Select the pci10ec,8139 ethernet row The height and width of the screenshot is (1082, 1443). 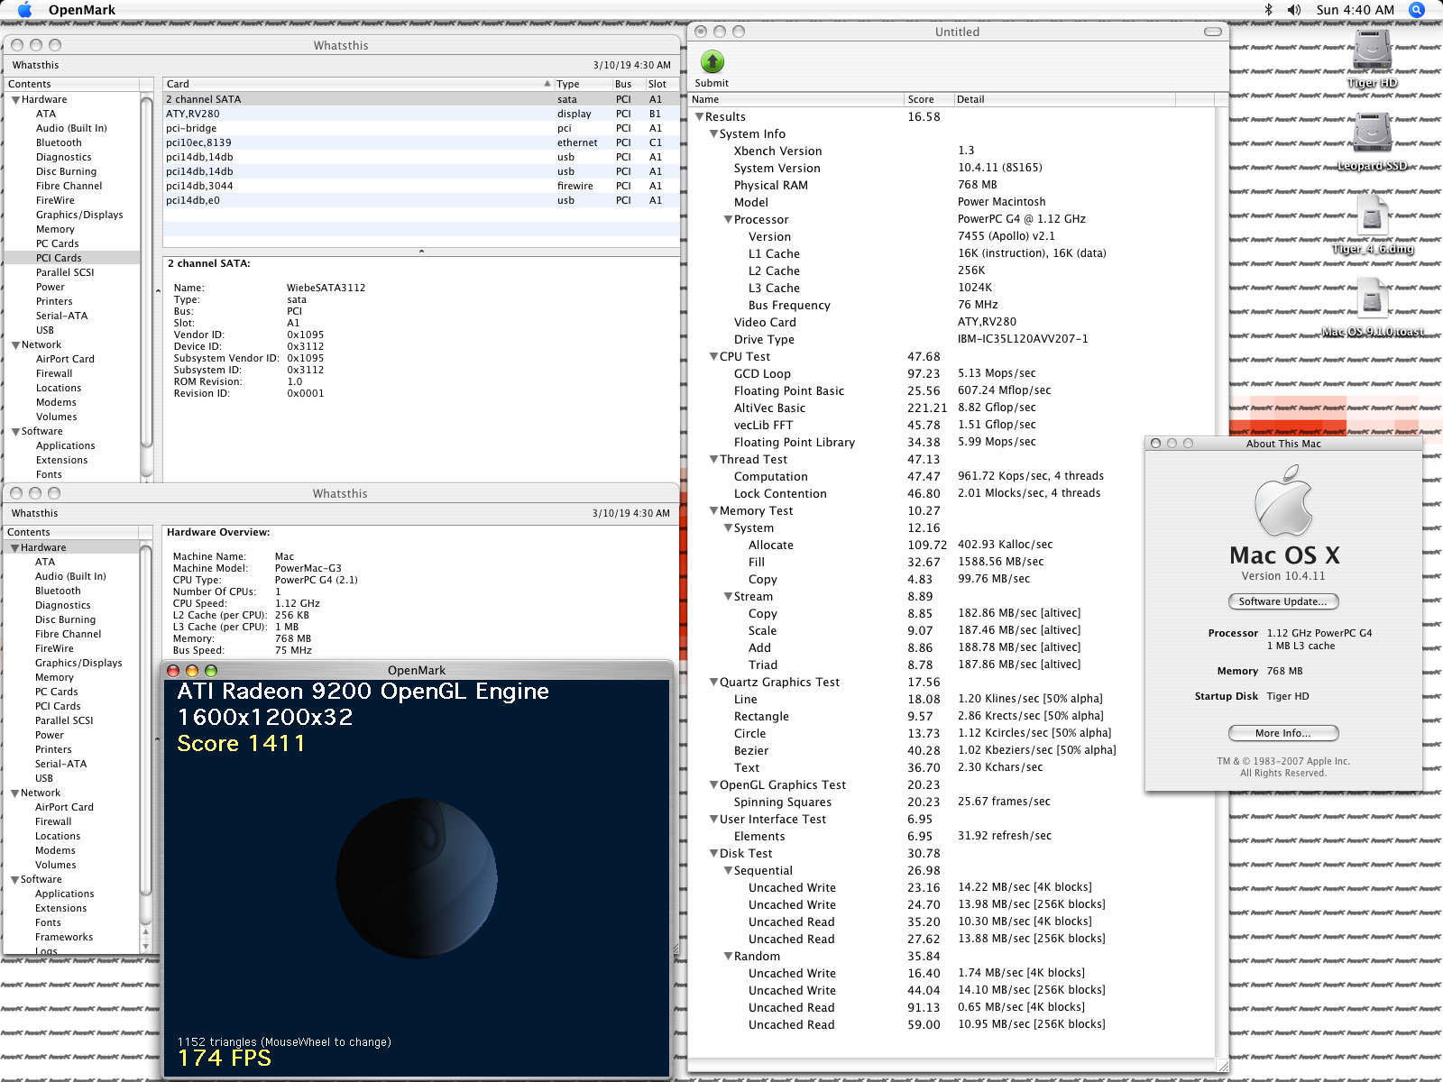(421, 142)
